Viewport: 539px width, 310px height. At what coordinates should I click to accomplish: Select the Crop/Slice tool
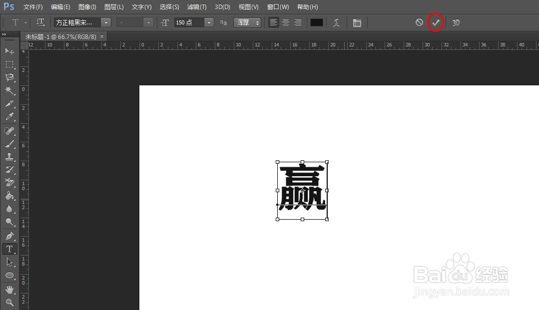click(9, 103)
